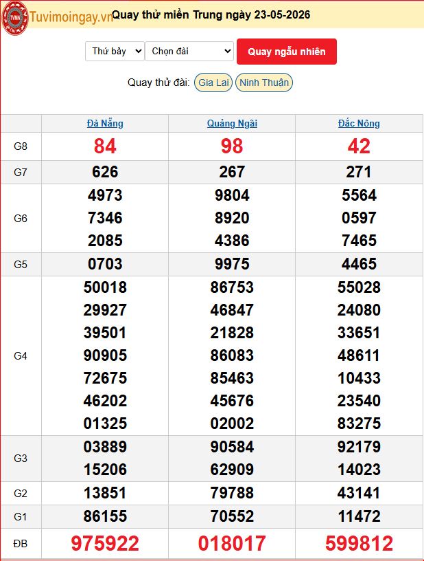The image size is (424, 561).
Task: Click G4 value 29927
Action: click(105, 310)
